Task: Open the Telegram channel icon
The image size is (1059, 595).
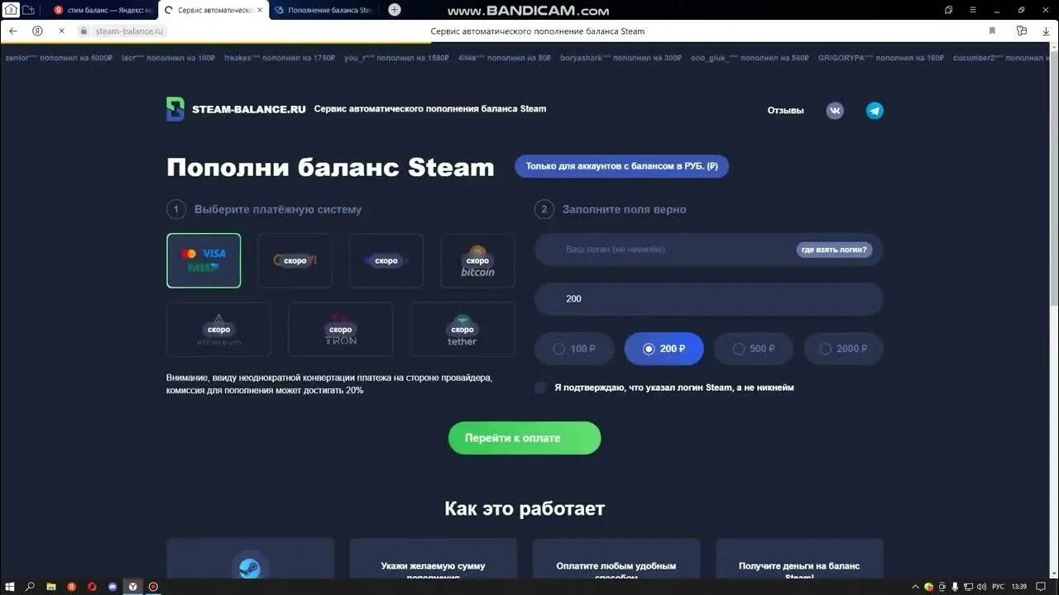Action: pos(875,111)
